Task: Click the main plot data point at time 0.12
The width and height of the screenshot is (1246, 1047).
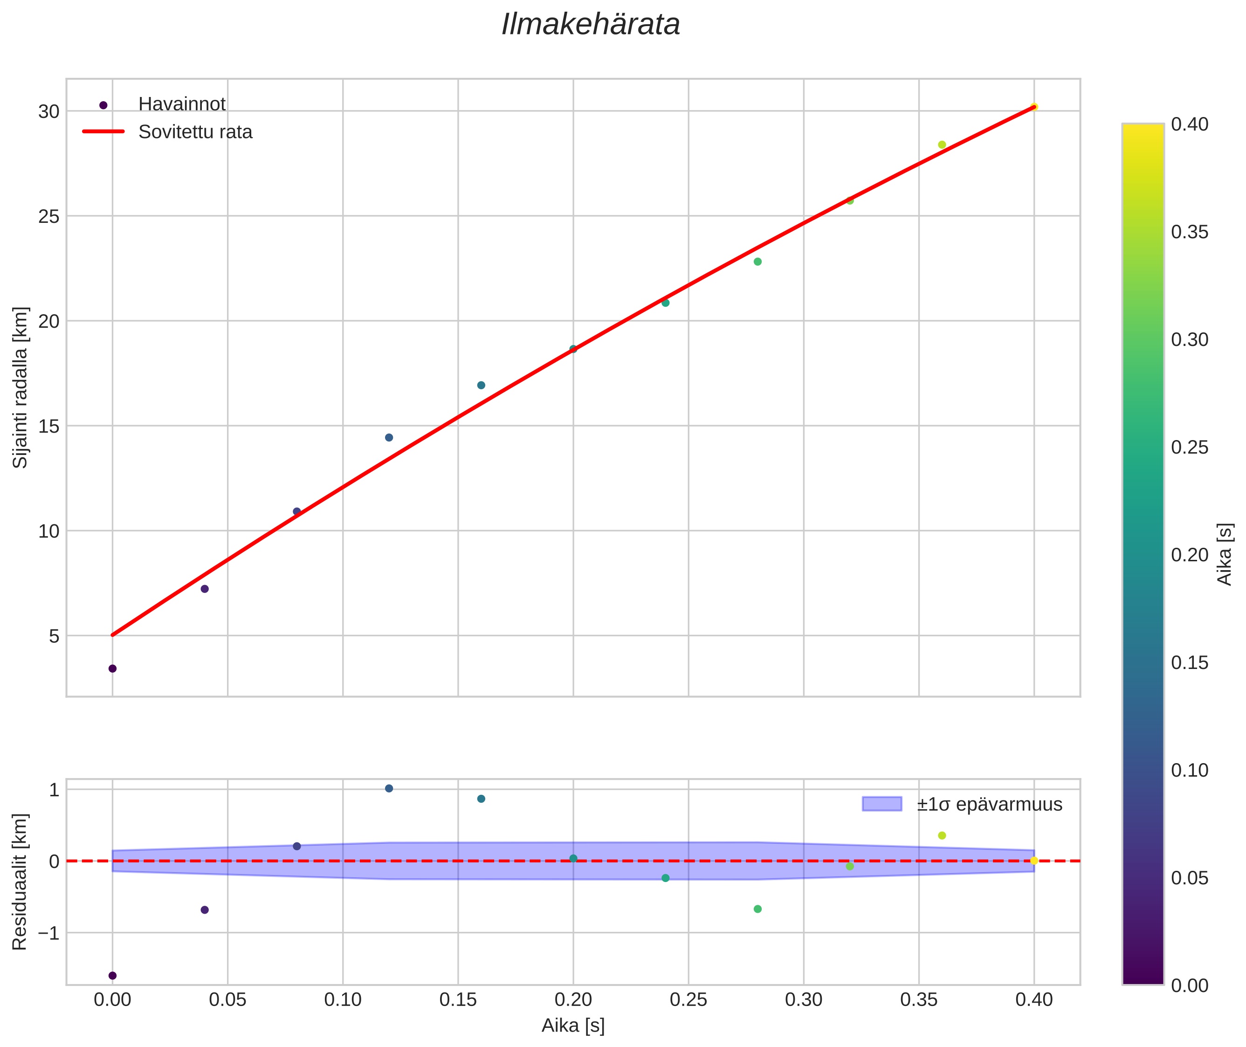Action: coord(389,437)
